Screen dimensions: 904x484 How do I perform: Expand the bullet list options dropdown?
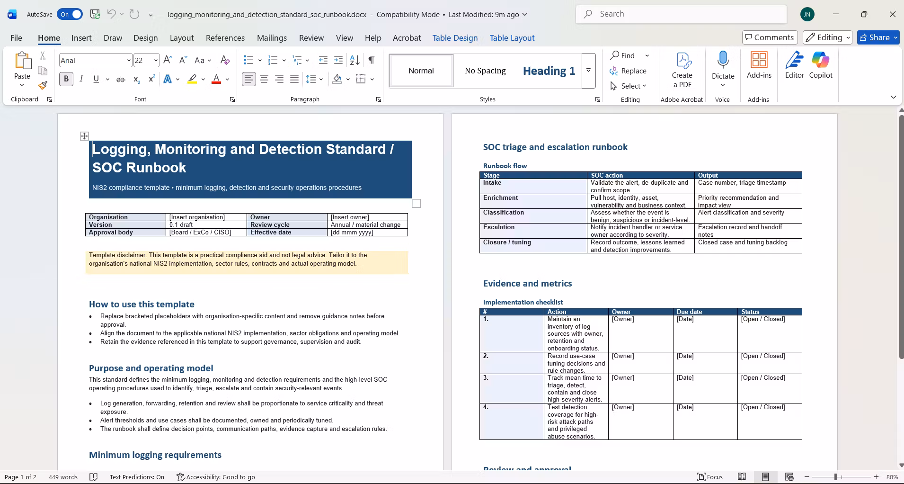(260, 60)
